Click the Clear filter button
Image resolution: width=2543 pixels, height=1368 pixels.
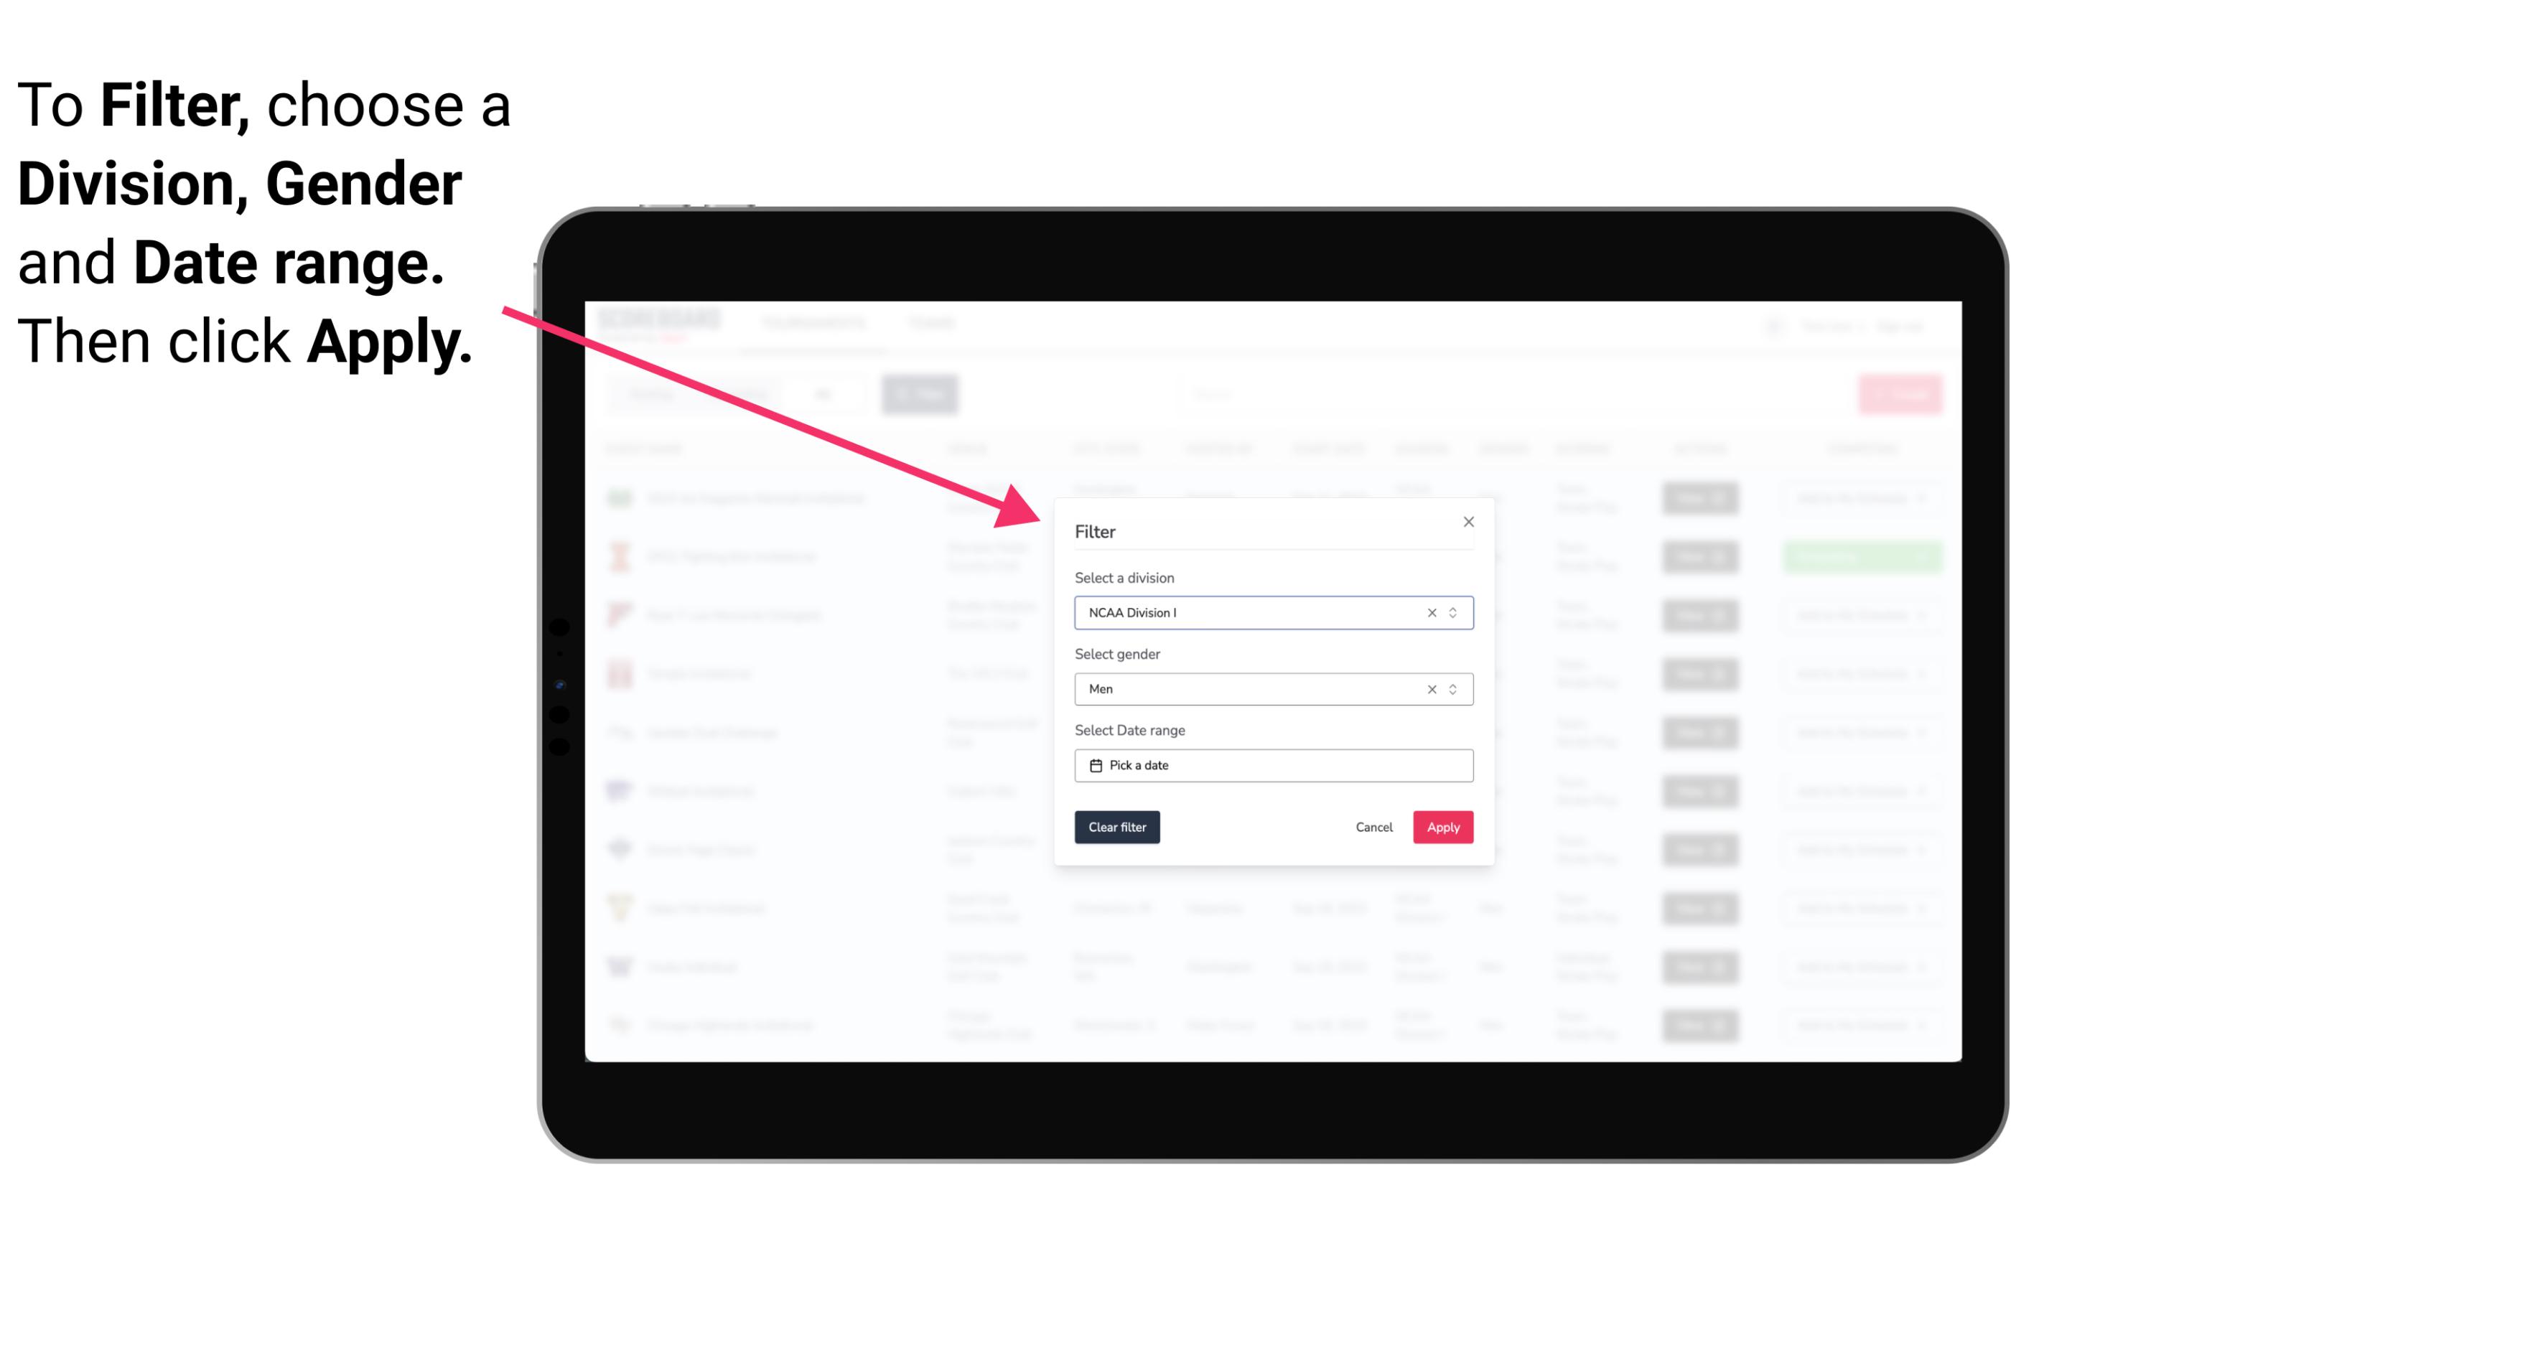(1116, 828)
